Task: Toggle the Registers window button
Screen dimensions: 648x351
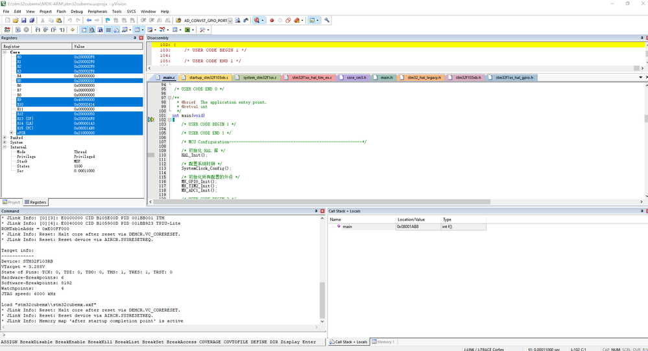Action: 108,30
